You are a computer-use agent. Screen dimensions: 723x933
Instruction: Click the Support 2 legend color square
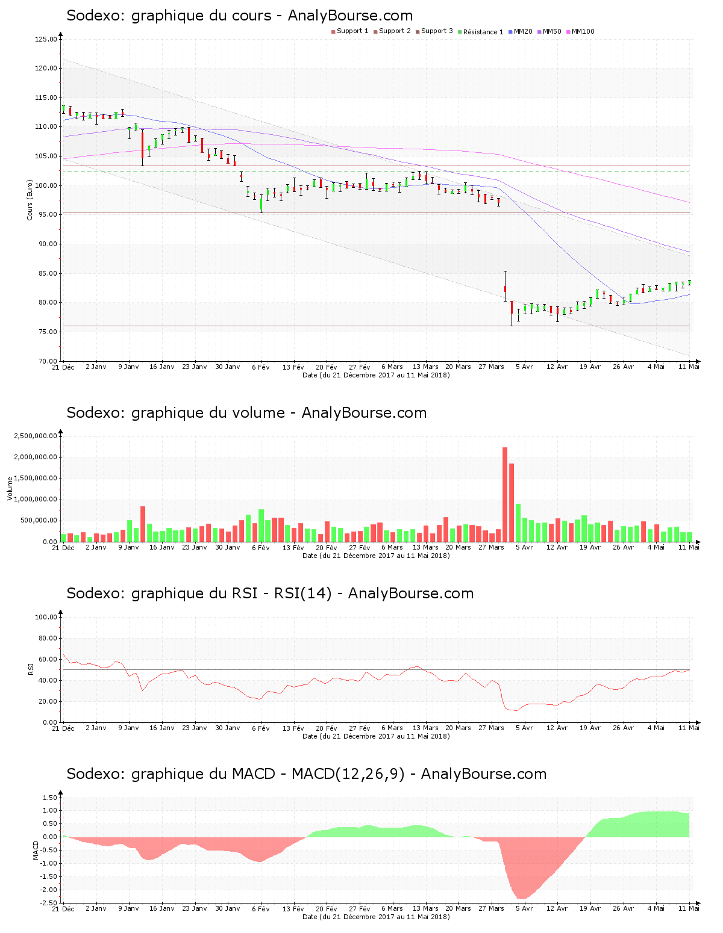[x=375, y=32]
